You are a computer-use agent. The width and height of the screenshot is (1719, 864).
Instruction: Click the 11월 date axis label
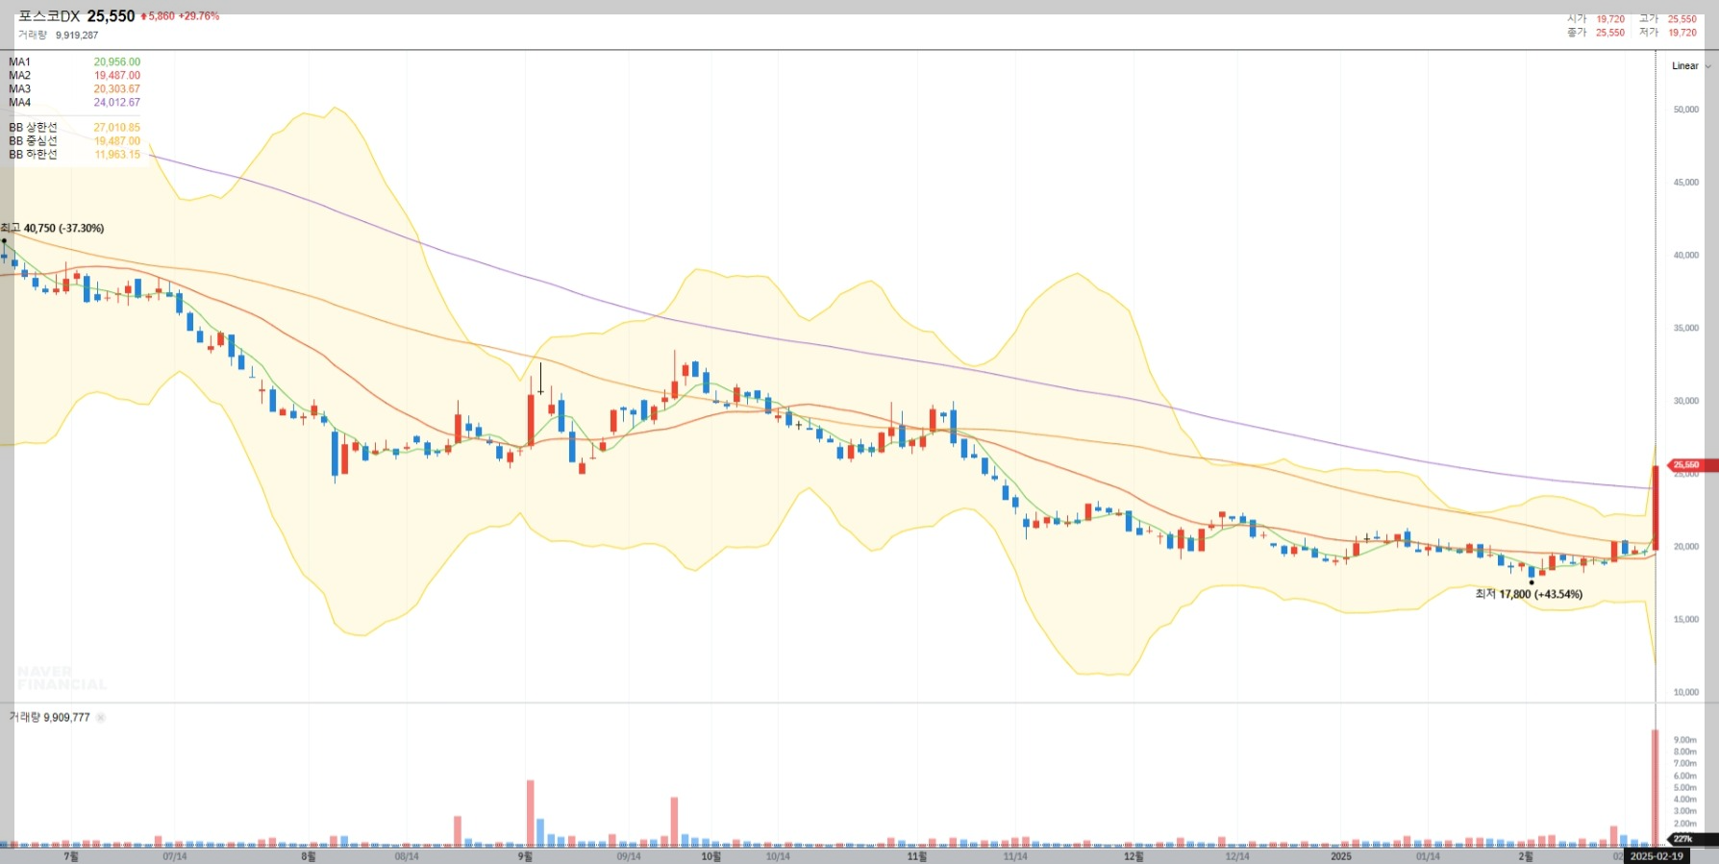pyautogui.click(x=917, y=856)
